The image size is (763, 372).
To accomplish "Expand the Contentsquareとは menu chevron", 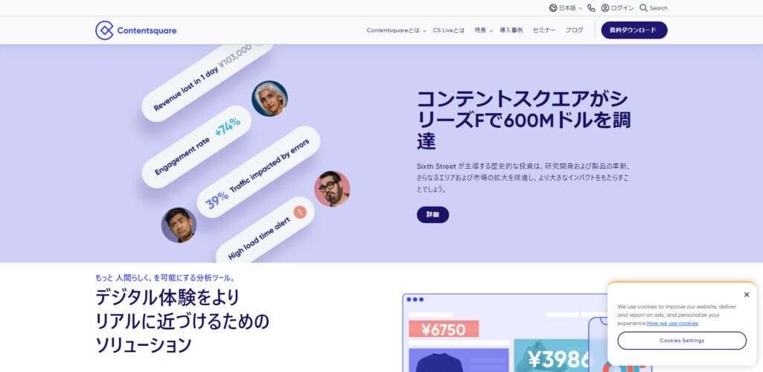I will coord(424,31).
